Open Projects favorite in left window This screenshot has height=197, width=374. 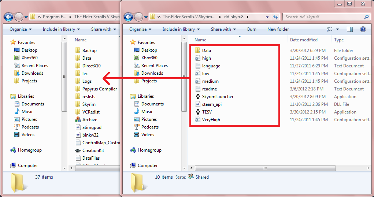click(29, 81)
